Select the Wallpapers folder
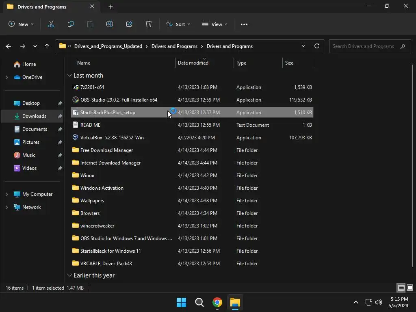416x312 pixels. 192,201
